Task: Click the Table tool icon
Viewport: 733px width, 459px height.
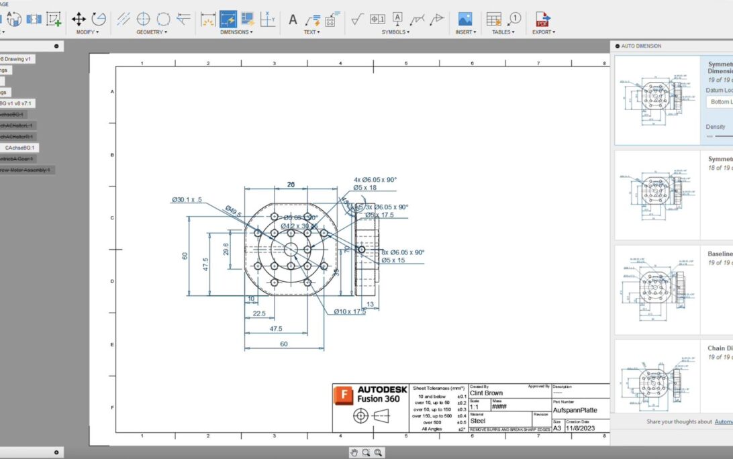Action: (494, 19)
